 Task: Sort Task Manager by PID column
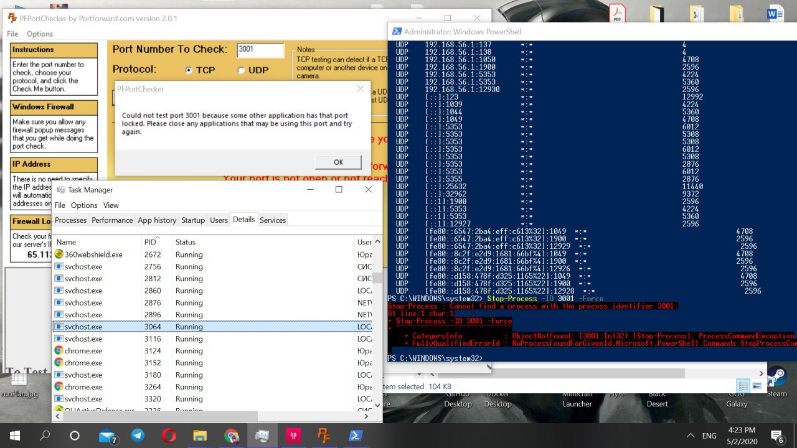coord(157,242)
